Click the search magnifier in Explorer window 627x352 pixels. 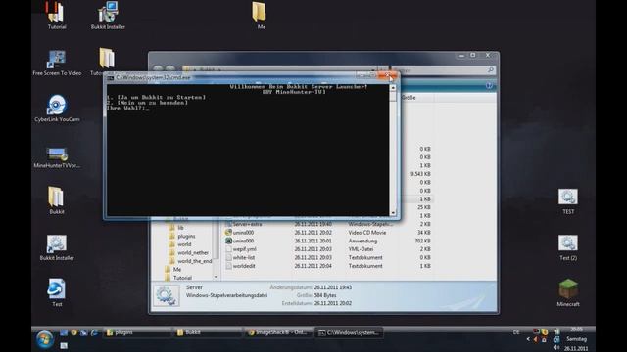tap(491, 70)
